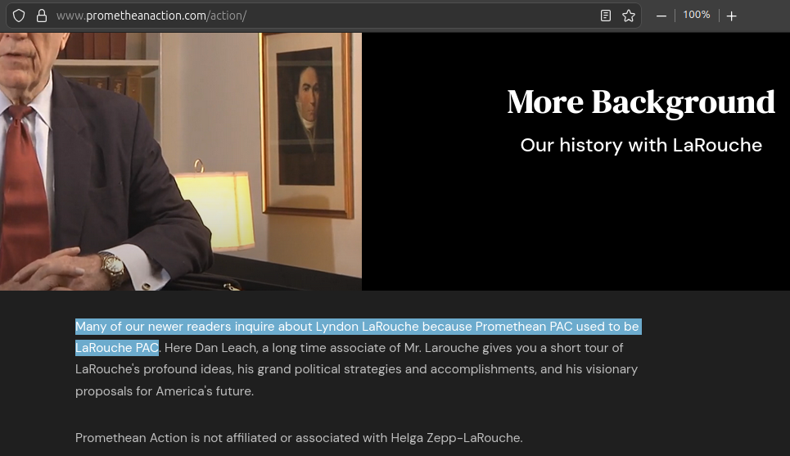Bookmark this page with the star
790x456 pixels.
pos(628,16)
